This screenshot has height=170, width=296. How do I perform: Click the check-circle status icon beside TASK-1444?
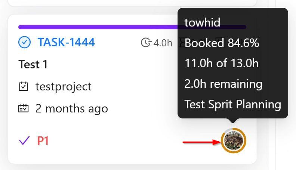pyautogui.click(x=24, y=43)
